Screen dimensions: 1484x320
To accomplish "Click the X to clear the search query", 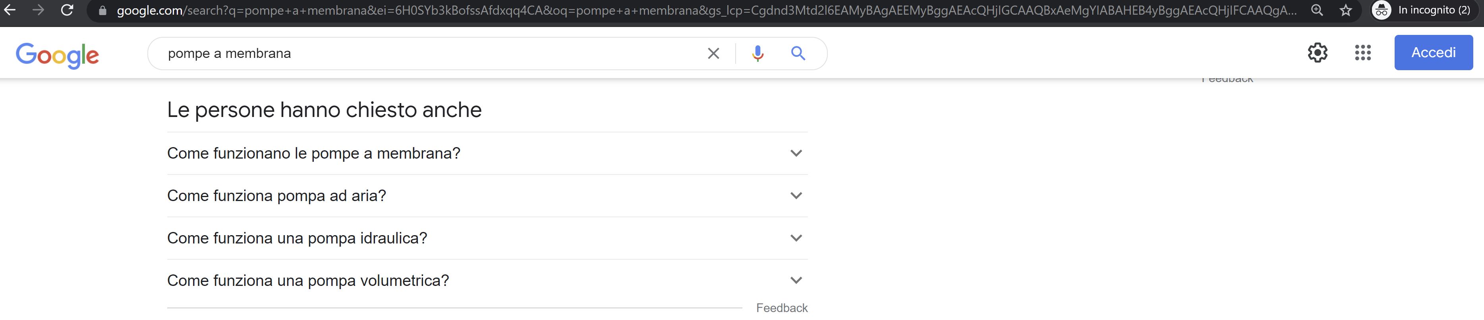I will (x=713, y=53).
